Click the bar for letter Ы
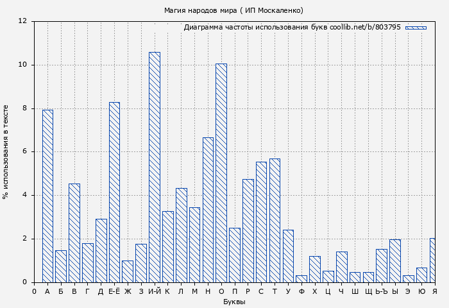This screenshot has height=308, width=449. tap(394, 261)
